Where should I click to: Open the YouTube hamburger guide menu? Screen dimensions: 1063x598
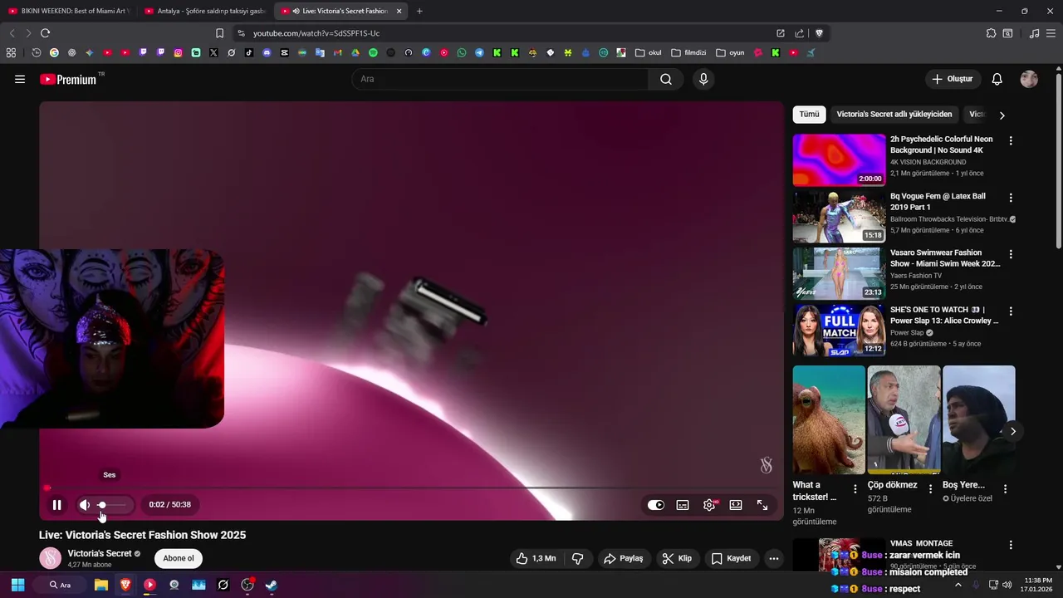(20, 79)
